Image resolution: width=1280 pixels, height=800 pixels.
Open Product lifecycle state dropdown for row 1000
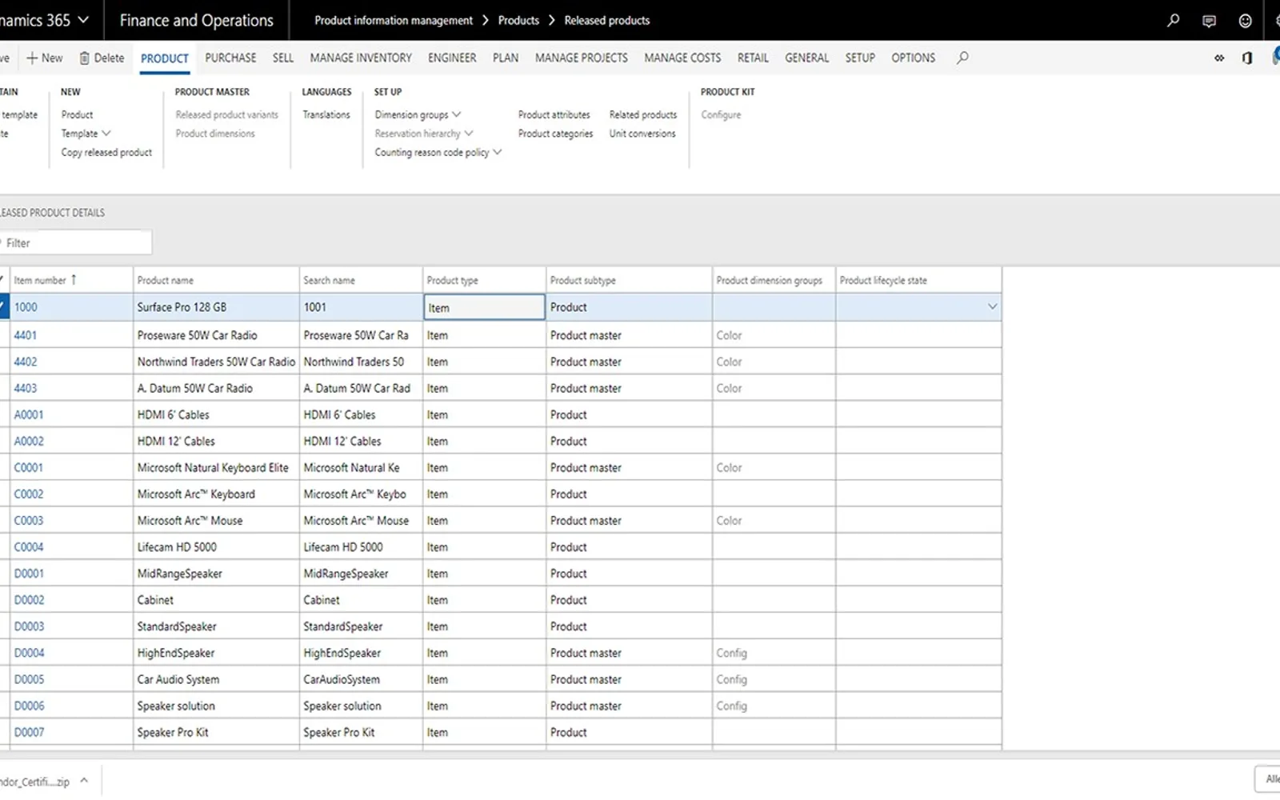click(x=992, y=307)
